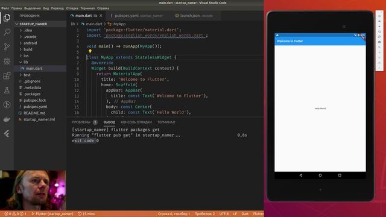386x217 pixels.
Task: Collapse the lib folder
Action: click(25, 62)
